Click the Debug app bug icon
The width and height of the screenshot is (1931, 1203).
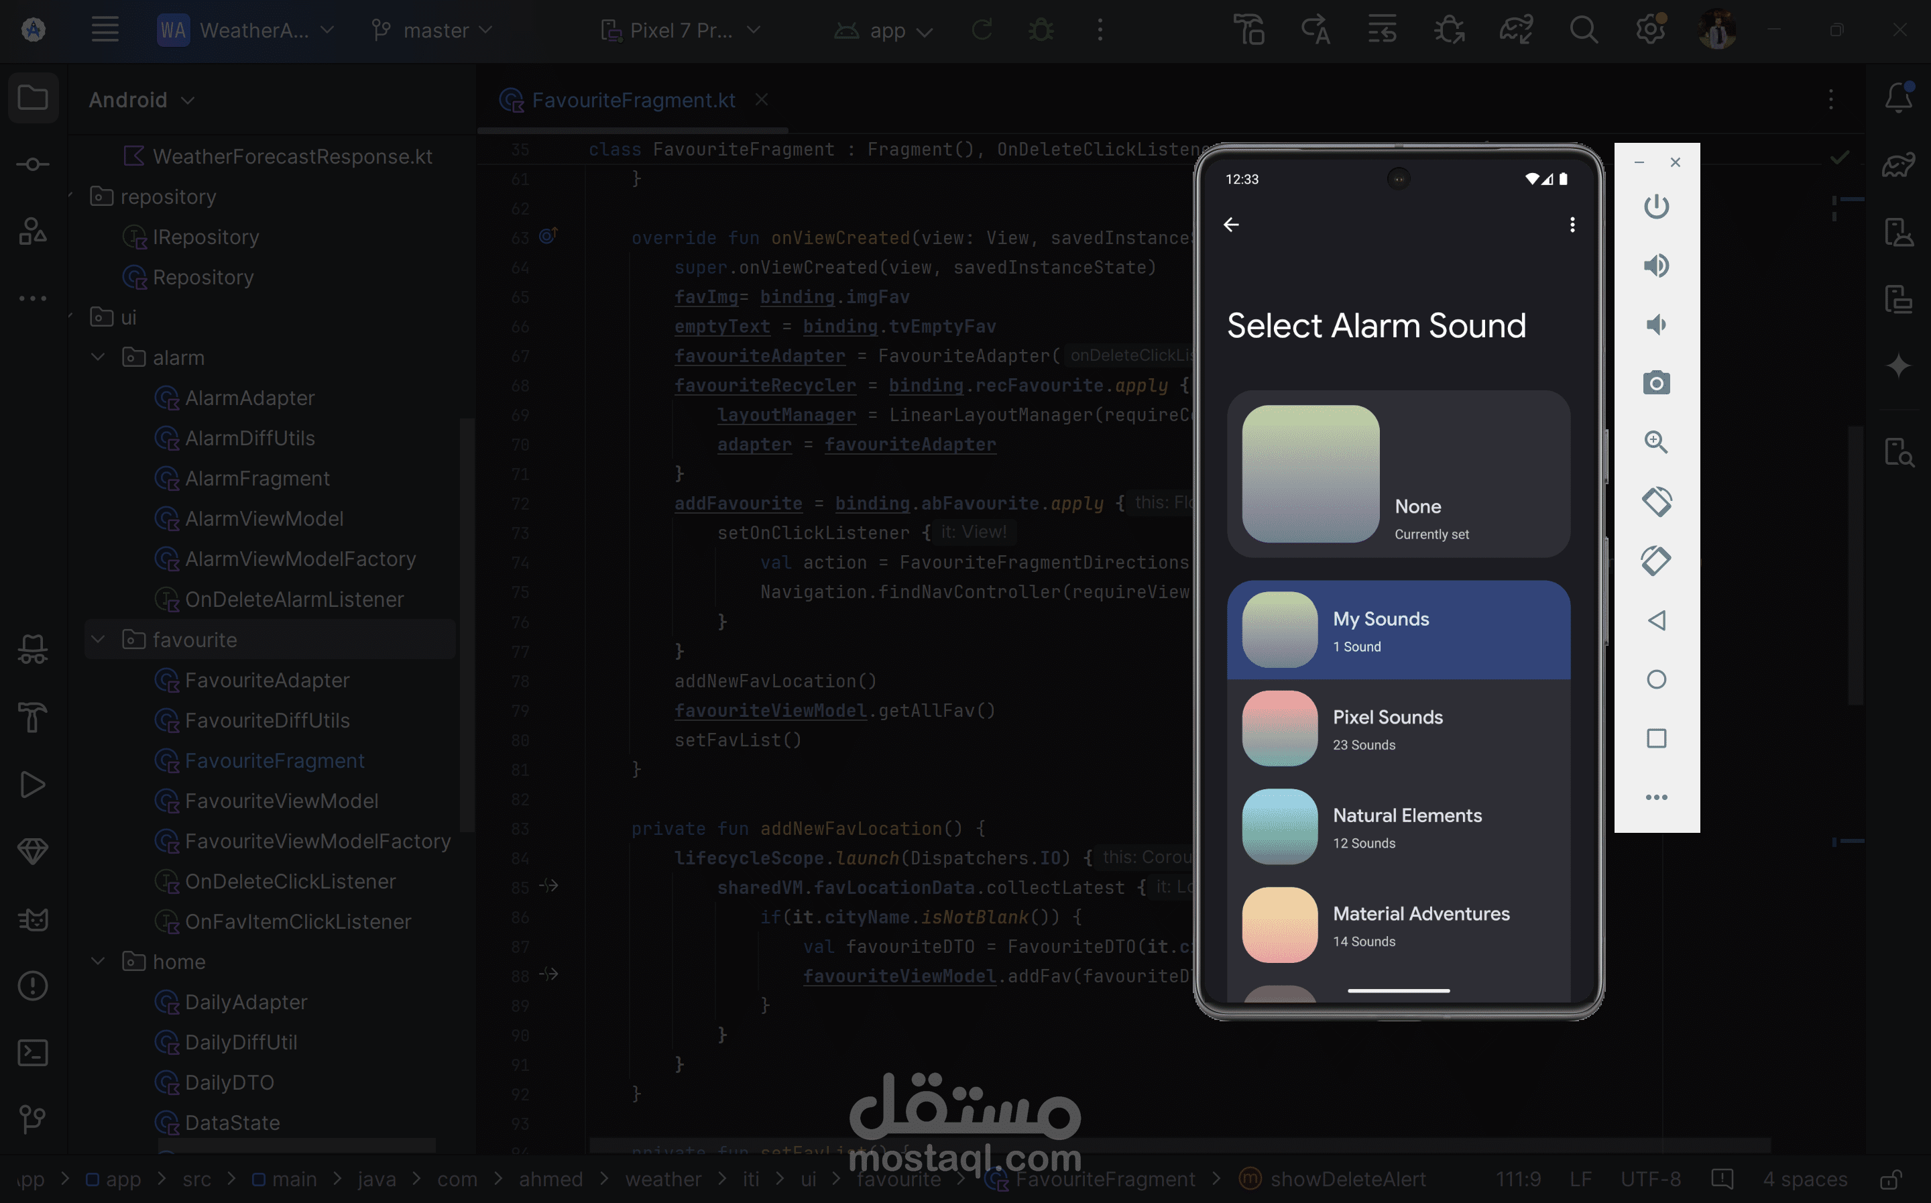click(x=1041, y=30)
